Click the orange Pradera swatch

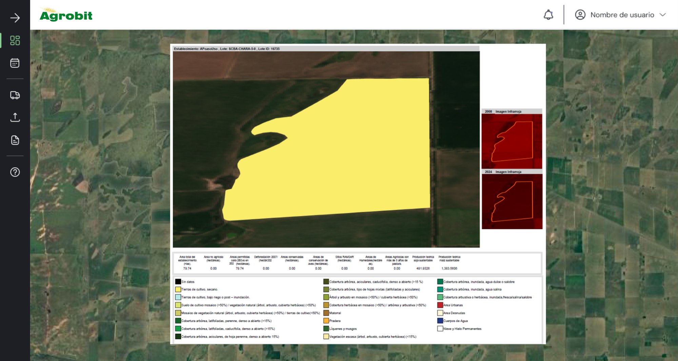326,321
